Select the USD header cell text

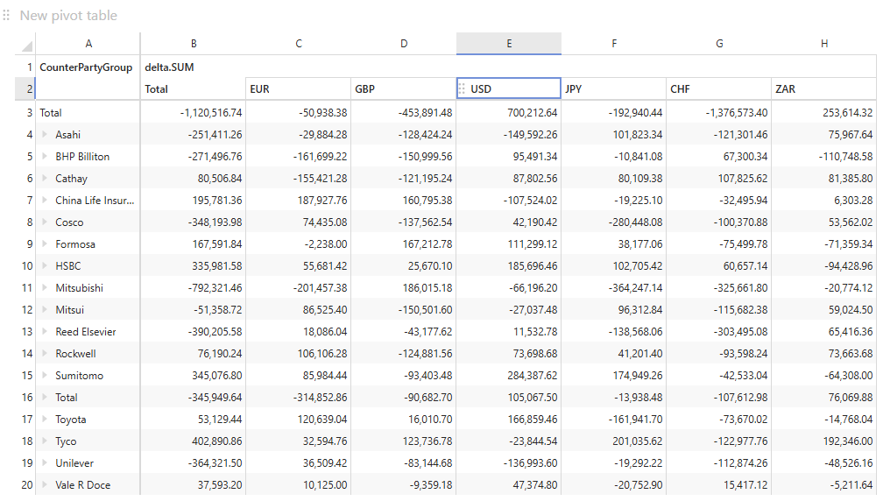tap(481, 89)
